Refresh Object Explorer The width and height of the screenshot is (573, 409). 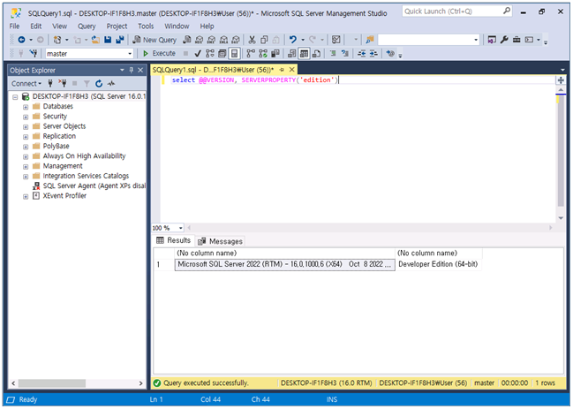pyautogui.click(x=99, y=84)
